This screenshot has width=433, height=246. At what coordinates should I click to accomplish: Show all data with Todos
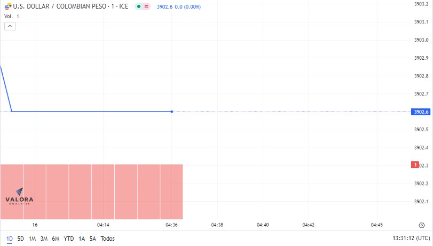(x=107, y=239)
